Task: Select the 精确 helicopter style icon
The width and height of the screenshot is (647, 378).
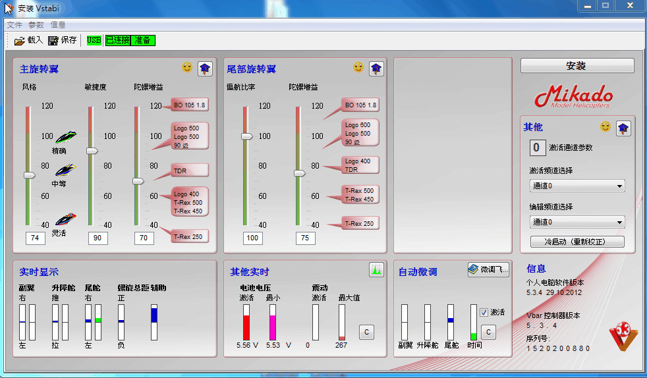Action: coord(65,137)
